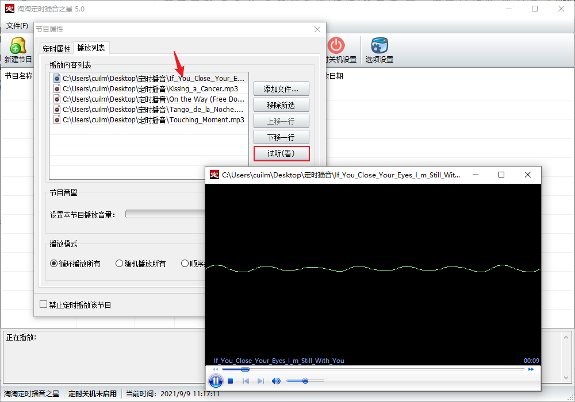Click the current time status bar entry
The image size is (575, 402).
point(172,393)
